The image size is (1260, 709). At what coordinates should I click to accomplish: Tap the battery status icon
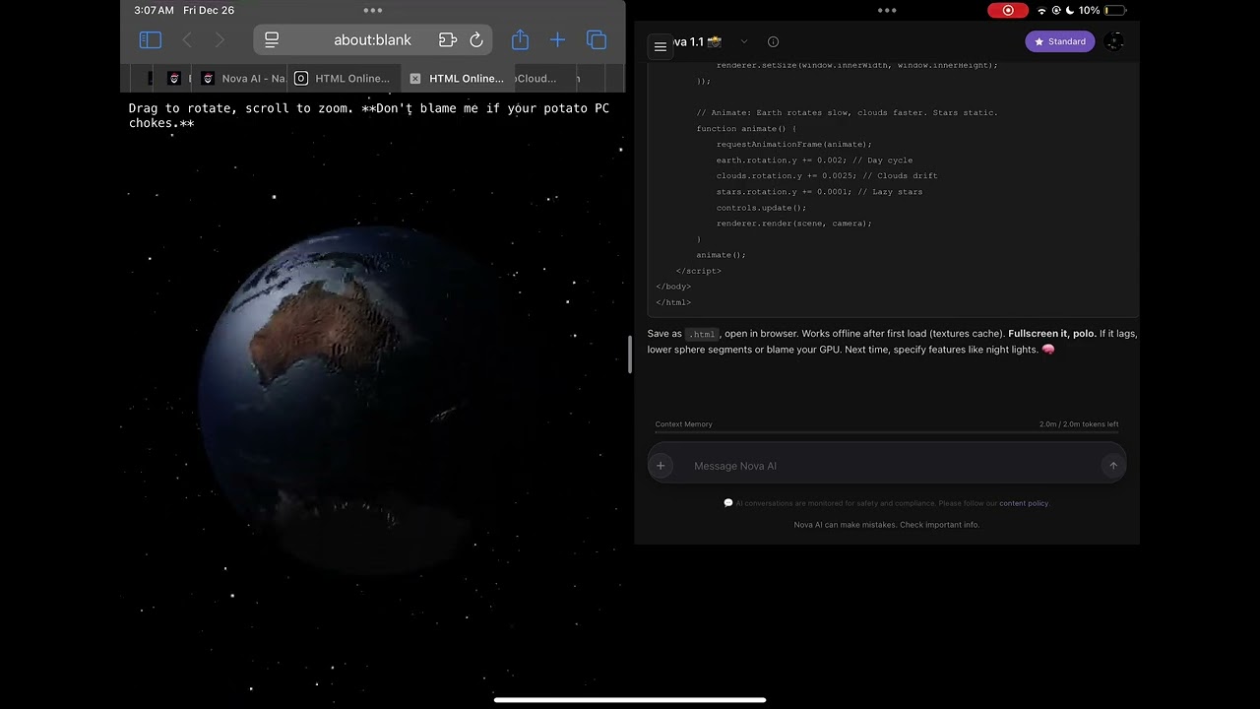point(1115,10)
